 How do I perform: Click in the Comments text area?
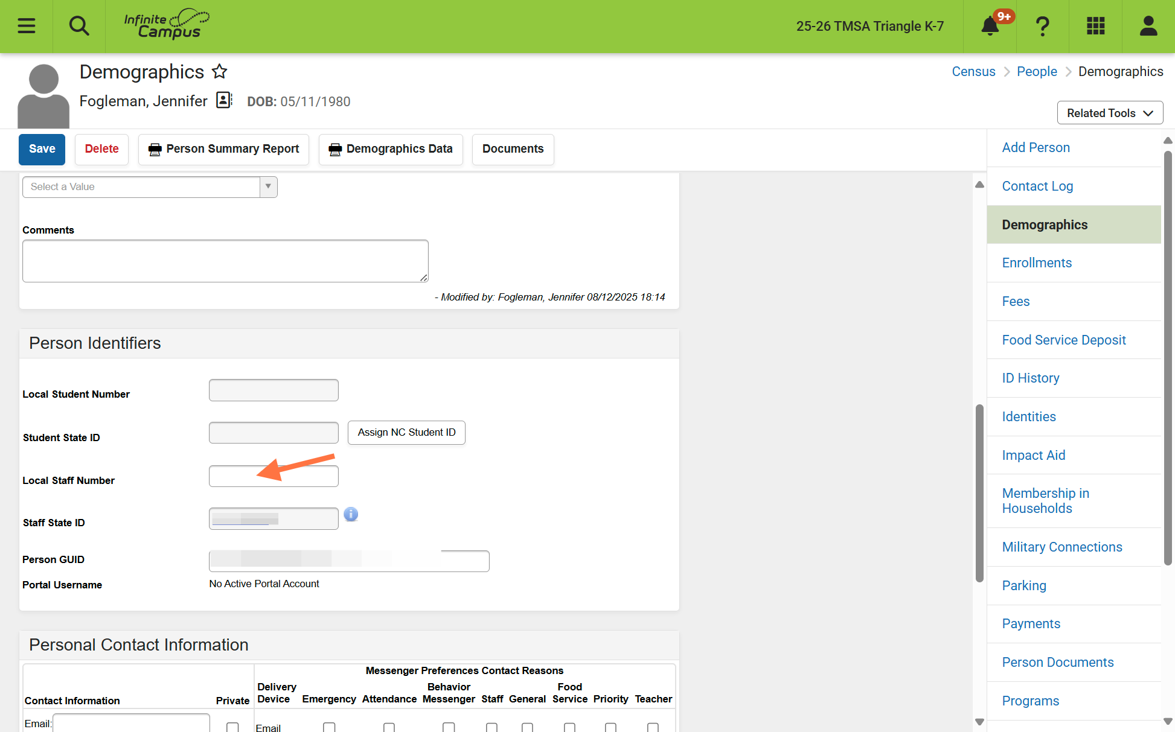[x=225, y=261]
